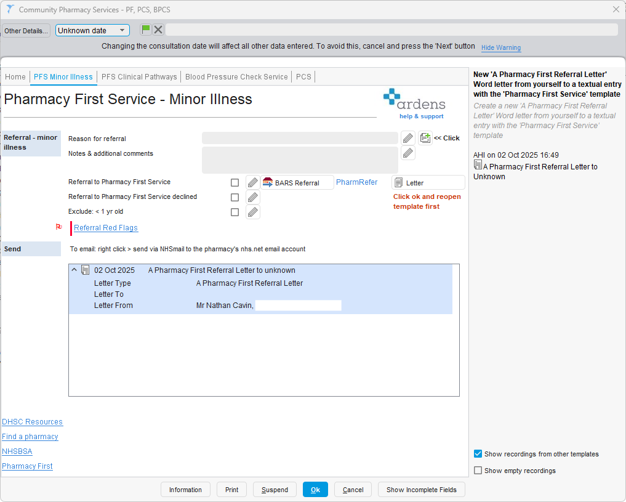
Task: Click the BARS Referral button
Action: pos(297,182)
